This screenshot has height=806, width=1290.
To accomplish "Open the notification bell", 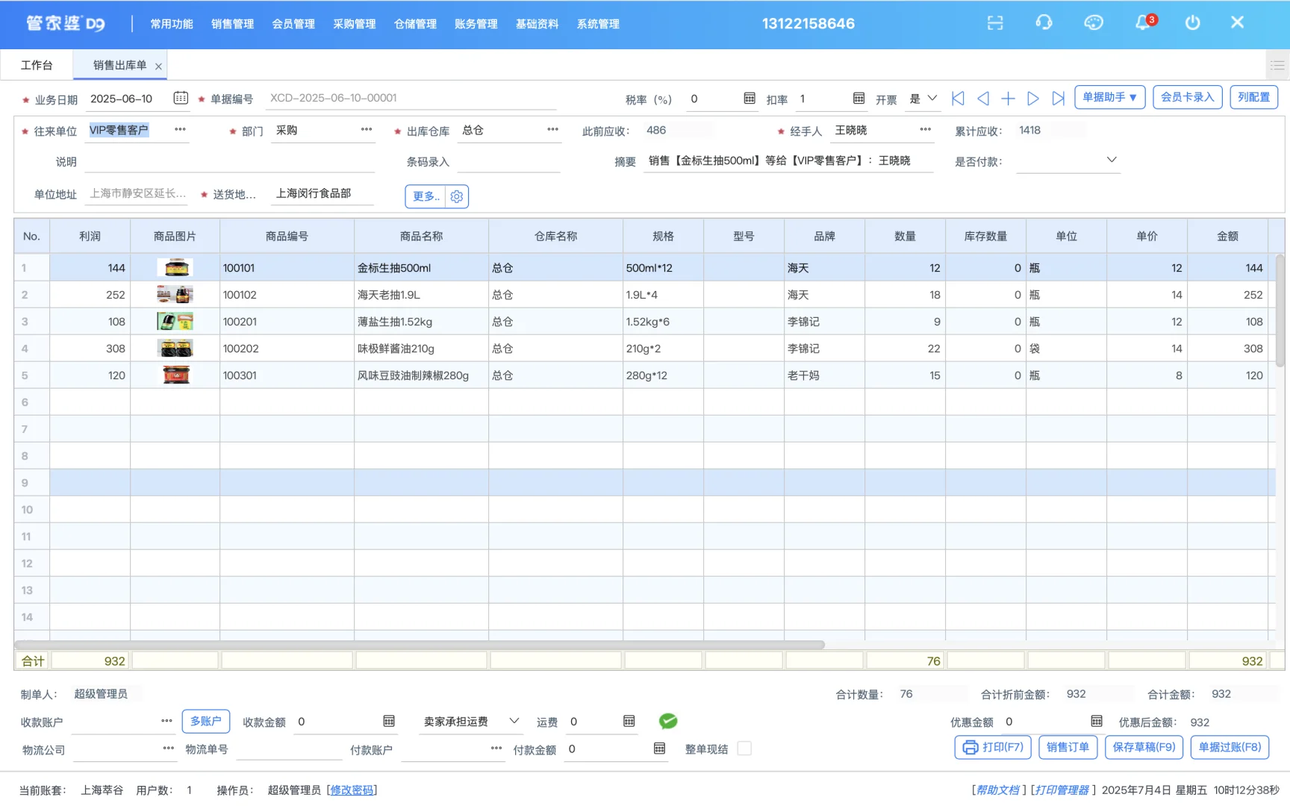I will pos(1143,23).
